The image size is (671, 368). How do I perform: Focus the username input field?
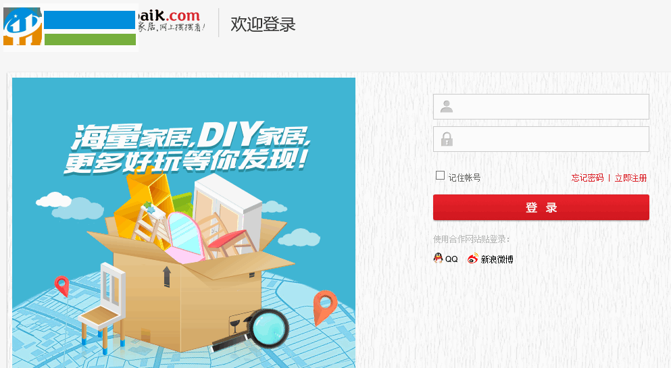(x=541, y=107)
